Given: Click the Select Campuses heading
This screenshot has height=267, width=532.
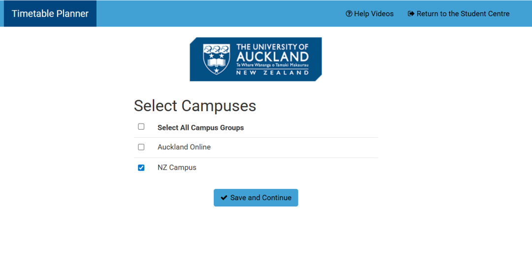Looking at the screenshot, I should 195,106.
